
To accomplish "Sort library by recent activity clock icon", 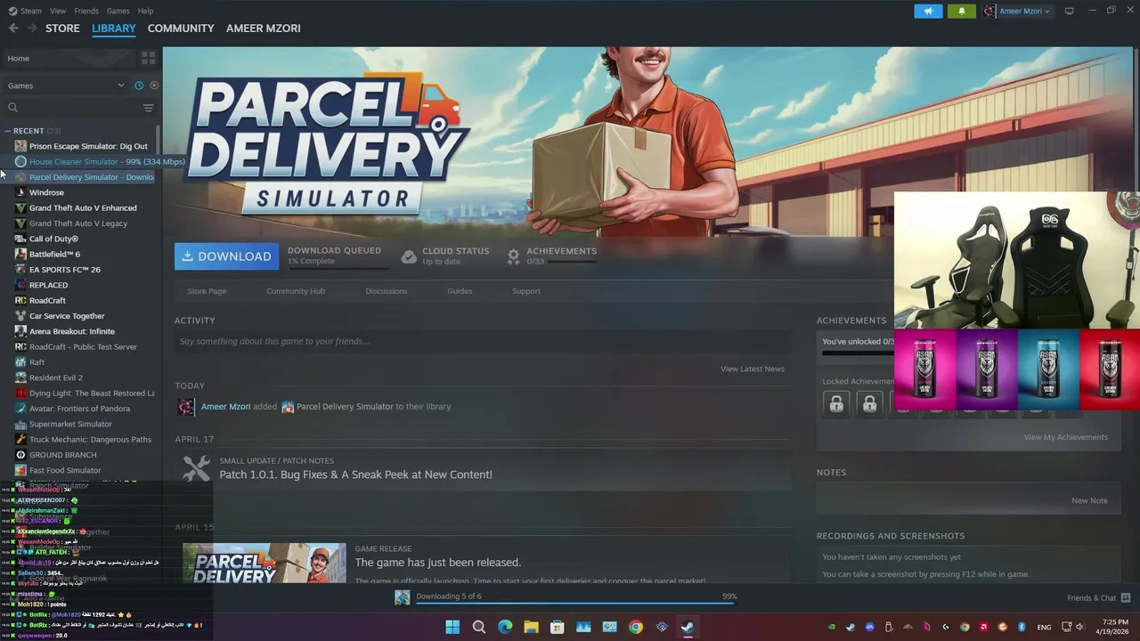I will pos(139,85).
